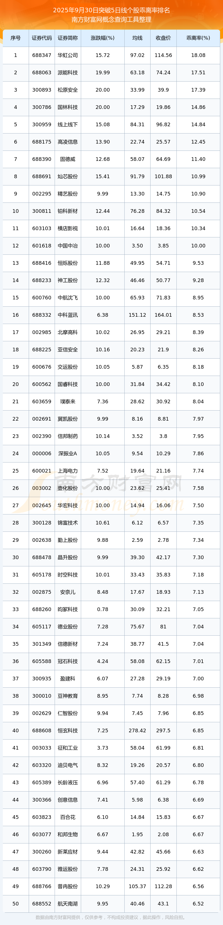Click the 证券代码 column header

42,38
